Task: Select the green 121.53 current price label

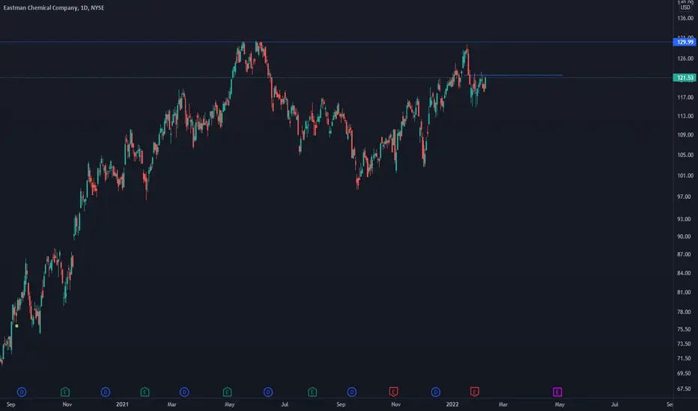Action: click(x=685, y=78)
